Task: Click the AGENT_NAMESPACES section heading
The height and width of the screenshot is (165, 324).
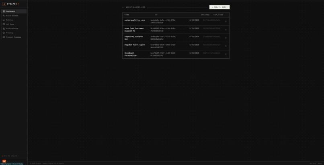Action: (x=134, y=7)
